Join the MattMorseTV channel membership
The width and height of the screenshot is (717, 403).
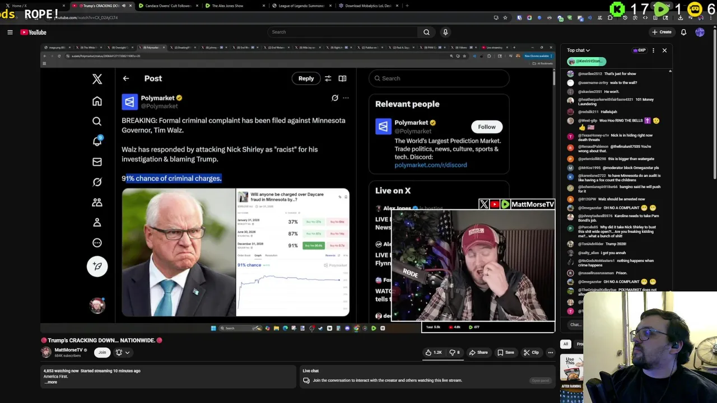point(102,353)
